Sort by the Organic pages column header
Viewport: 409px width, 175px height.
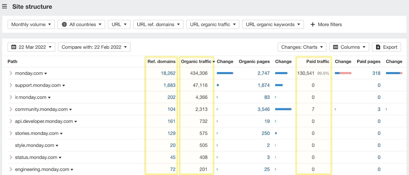(254, 61)
